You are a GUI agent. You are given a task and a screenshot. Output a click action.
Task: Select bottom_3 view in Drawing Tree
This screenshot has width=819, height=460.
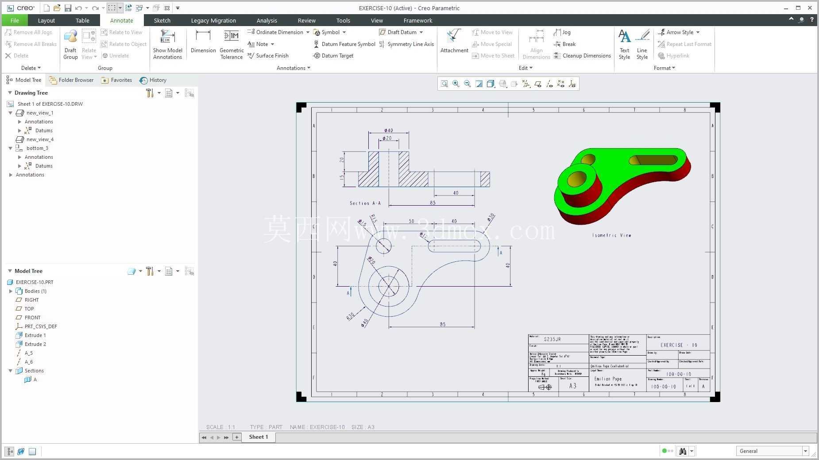coord(32,148)
